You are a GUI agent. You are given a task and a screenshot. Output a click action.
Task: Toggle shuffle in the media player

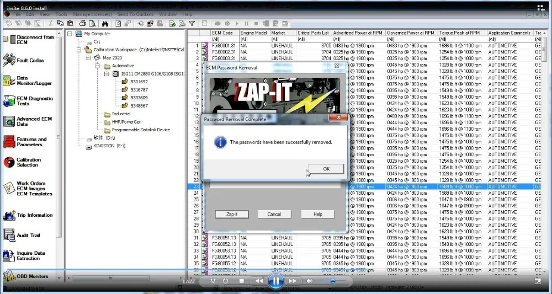click(x=213, y=281)
